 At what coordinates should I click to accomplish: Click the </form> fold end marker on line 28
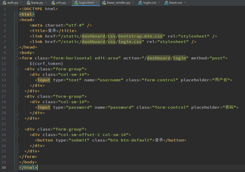(x=17, y=157)
